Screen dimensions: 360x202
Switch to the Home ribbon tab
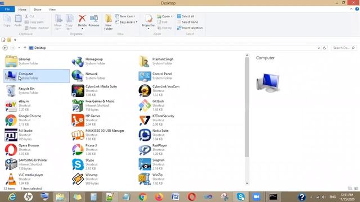(x=22, y=10)
